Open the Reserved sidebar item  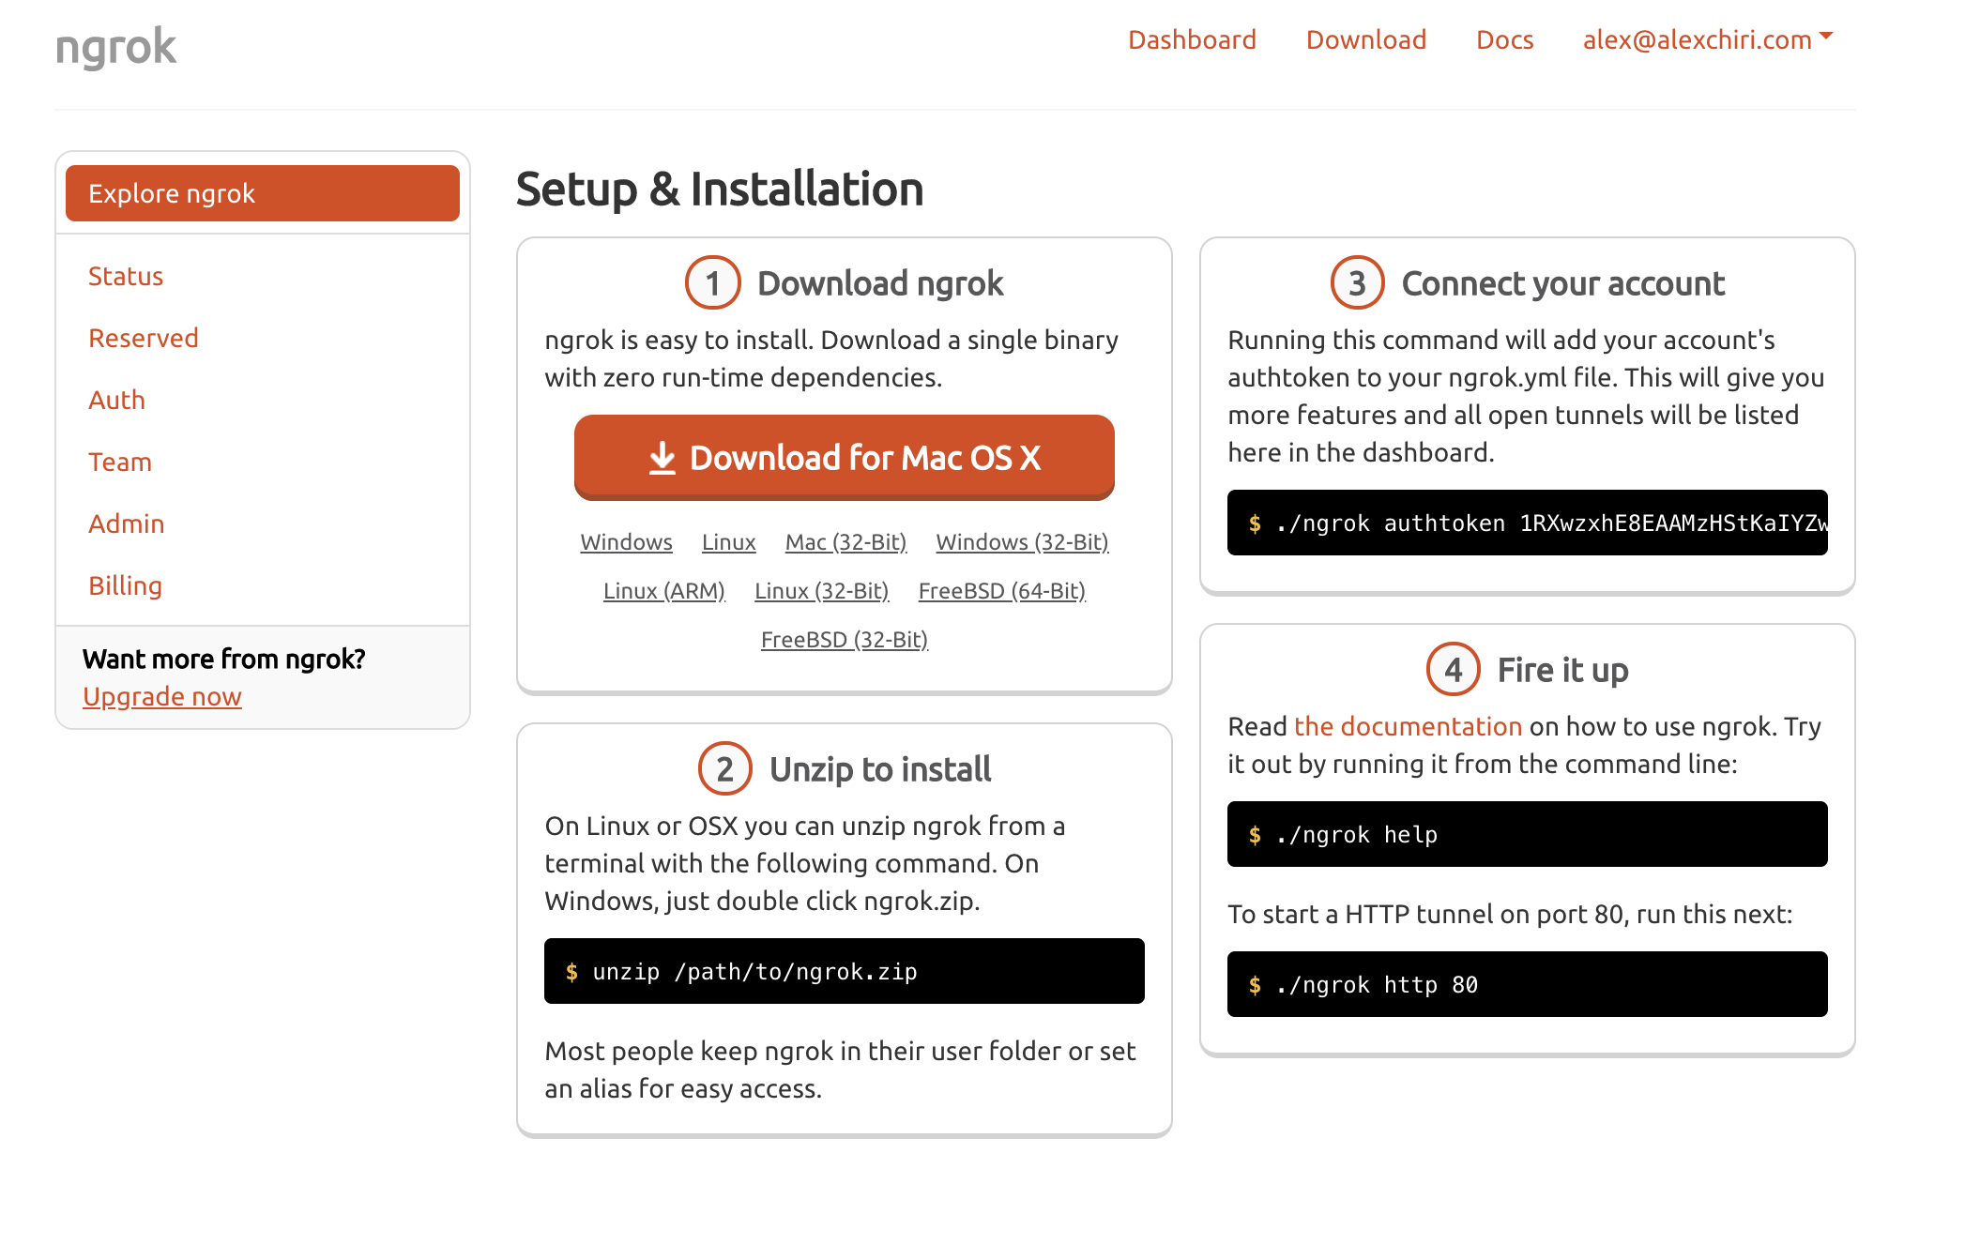144,338
